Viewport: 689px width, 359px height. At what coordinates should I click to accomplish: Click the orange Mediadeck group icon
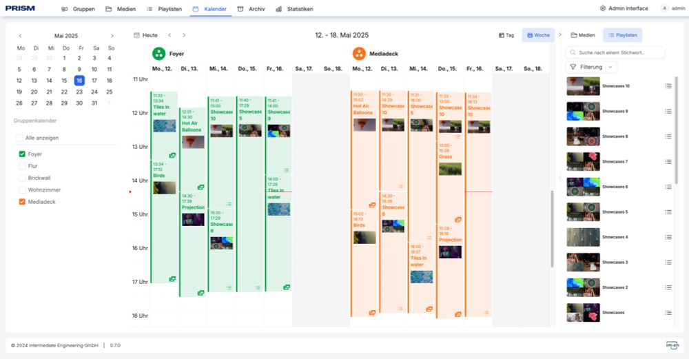coord(359,54)
